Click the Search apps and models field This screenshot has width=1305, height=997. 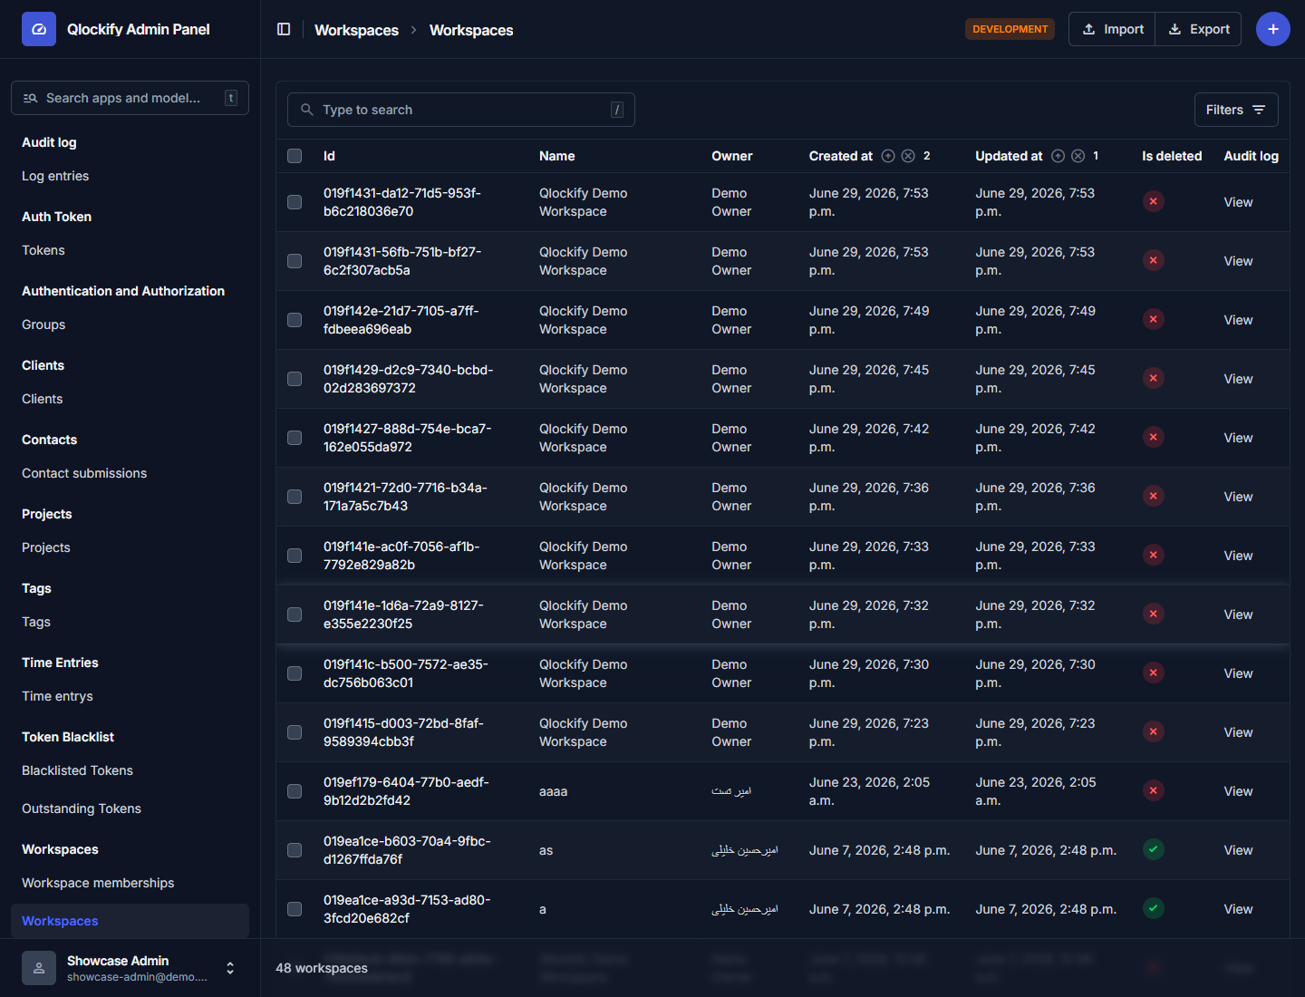(130, 98)
